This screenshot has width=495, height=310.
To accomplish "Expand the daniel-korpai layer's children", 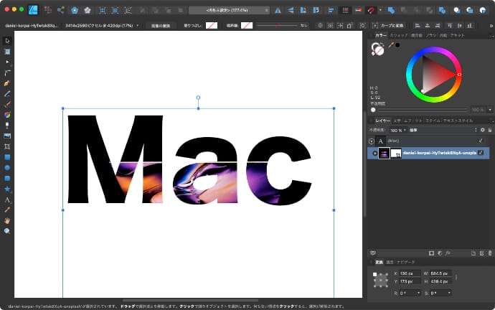I will [x=374, y=153].
